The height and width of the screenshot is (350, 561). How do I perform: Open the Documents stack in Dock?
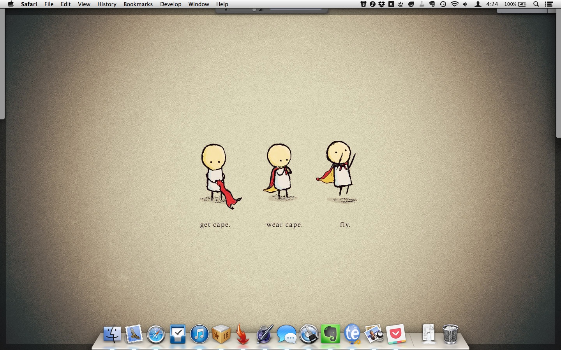(429, 334)
